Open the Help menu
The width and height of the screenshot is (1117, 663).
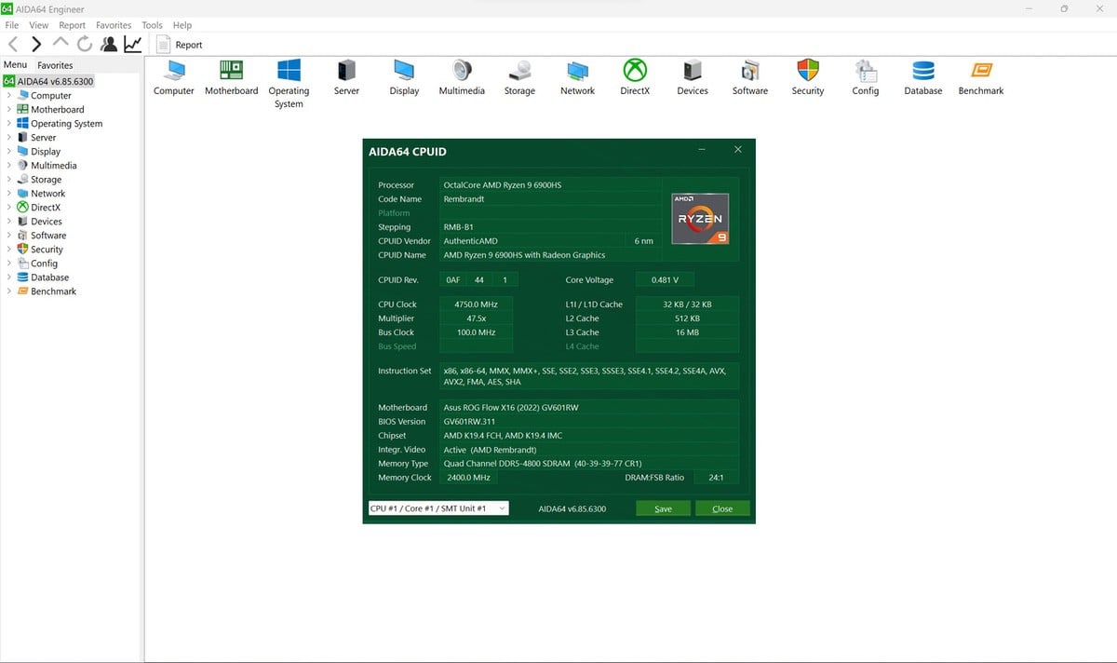pos(182,25)
